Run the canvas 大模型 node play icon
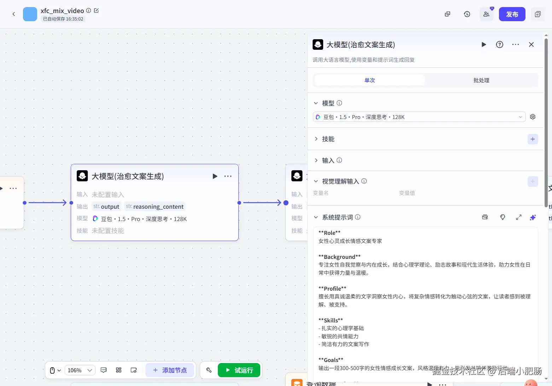 point(215,176)
